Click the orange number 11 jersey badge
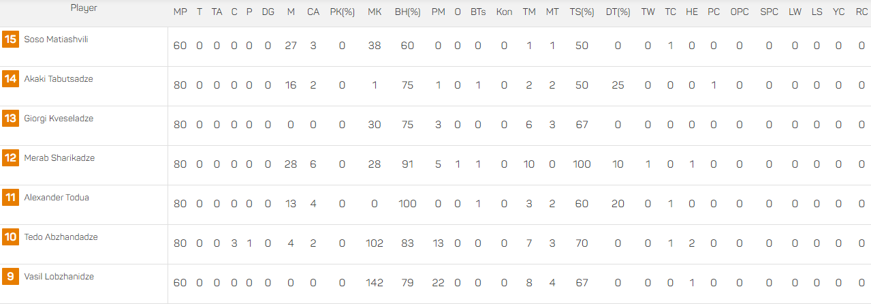Viewport: 871px width, 304px height. click(x=10, y=198)
